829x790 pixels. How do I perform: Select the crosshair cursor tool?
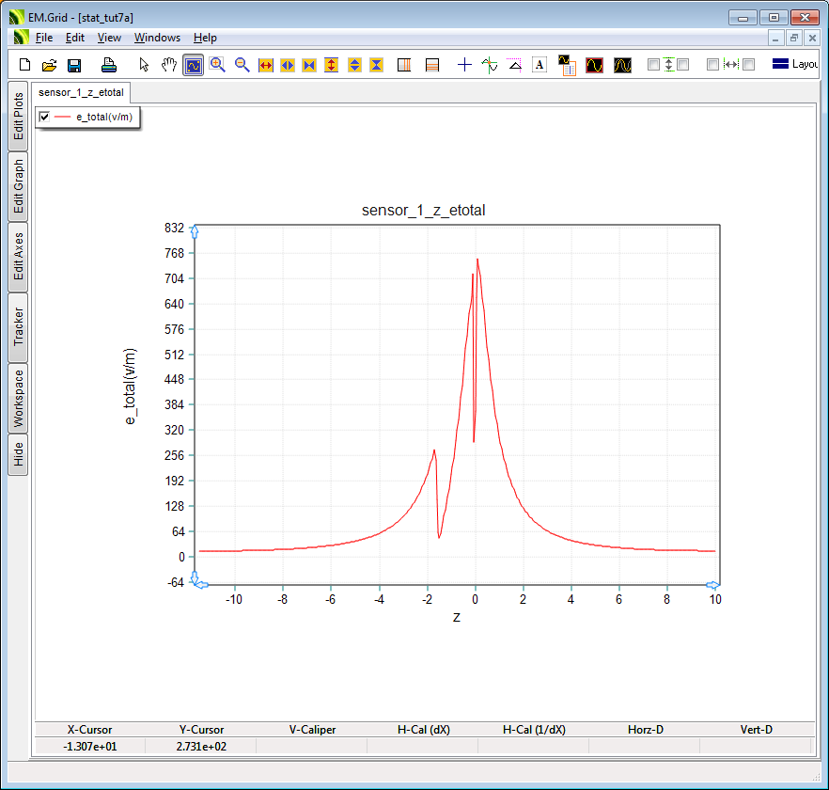click(x=464, y=65)
